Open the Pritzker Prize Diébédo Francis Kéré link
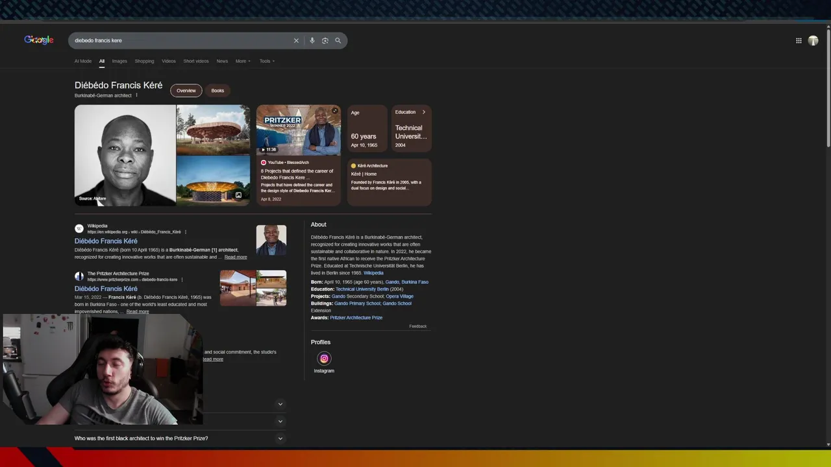 point(106,289)
